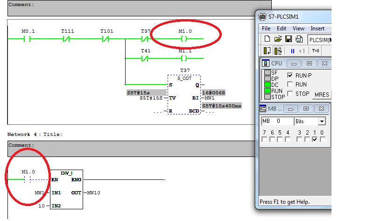Click the New file icon in PLCSIM toolbar
The image size is (381, 221).
[x=267, y=39]
